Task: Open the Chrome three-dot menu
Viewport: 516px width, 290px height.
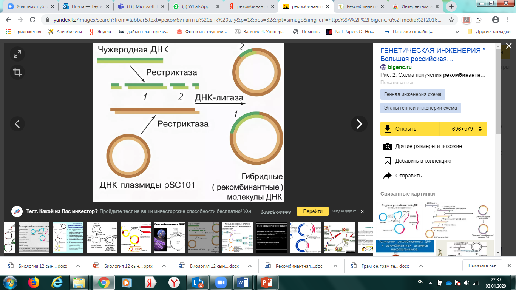Action: pyautogui.click(x=508, y=20)
